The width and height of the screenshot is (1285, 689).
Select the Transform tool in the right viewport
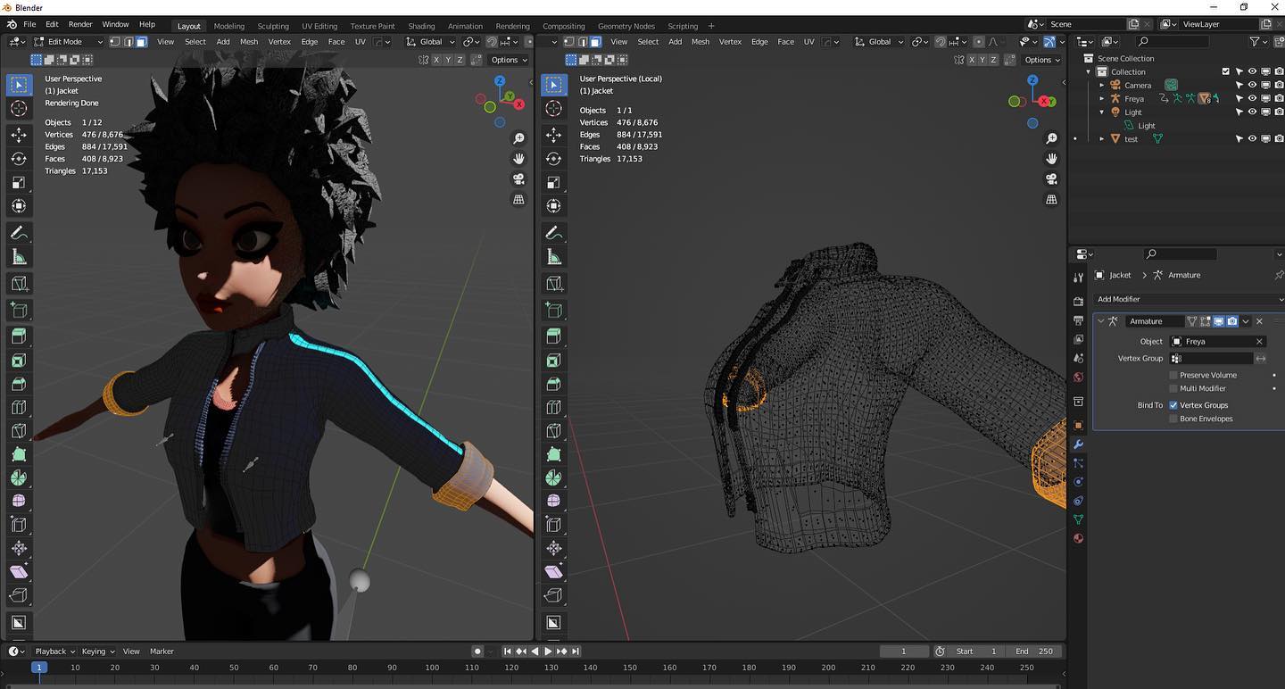click(x=553, y=206)
